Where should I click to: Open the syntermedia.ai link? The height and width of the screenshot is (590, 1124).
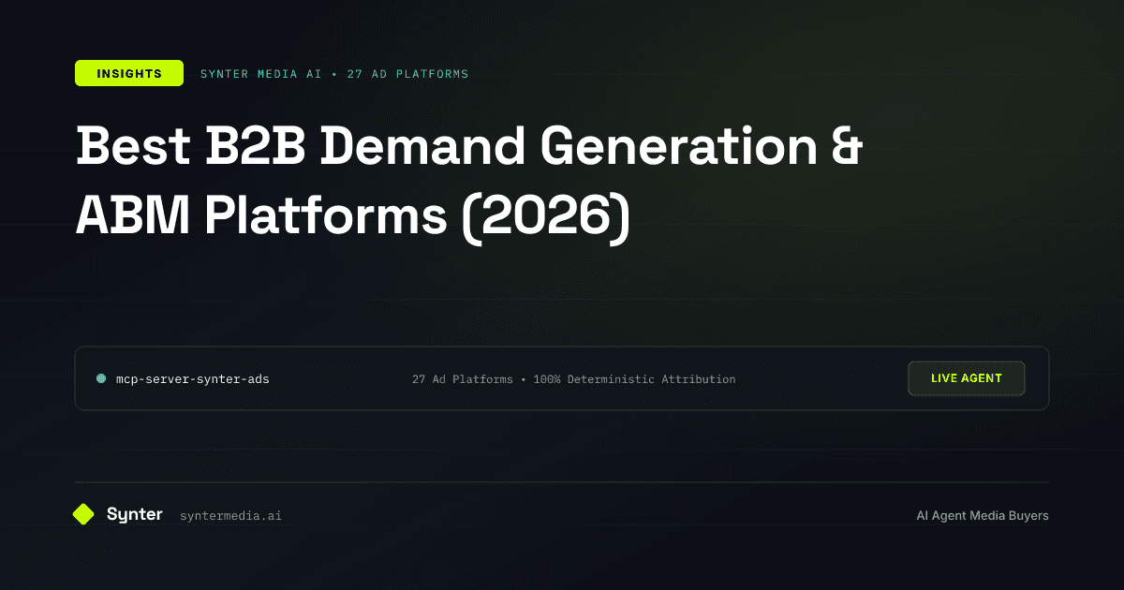coord(230,515)
